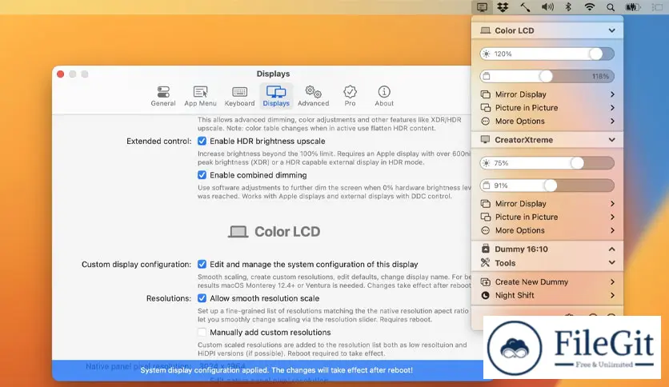
Task: Open More Options under Color LCD
Action: pyautogui.click(x=547, y=121)
